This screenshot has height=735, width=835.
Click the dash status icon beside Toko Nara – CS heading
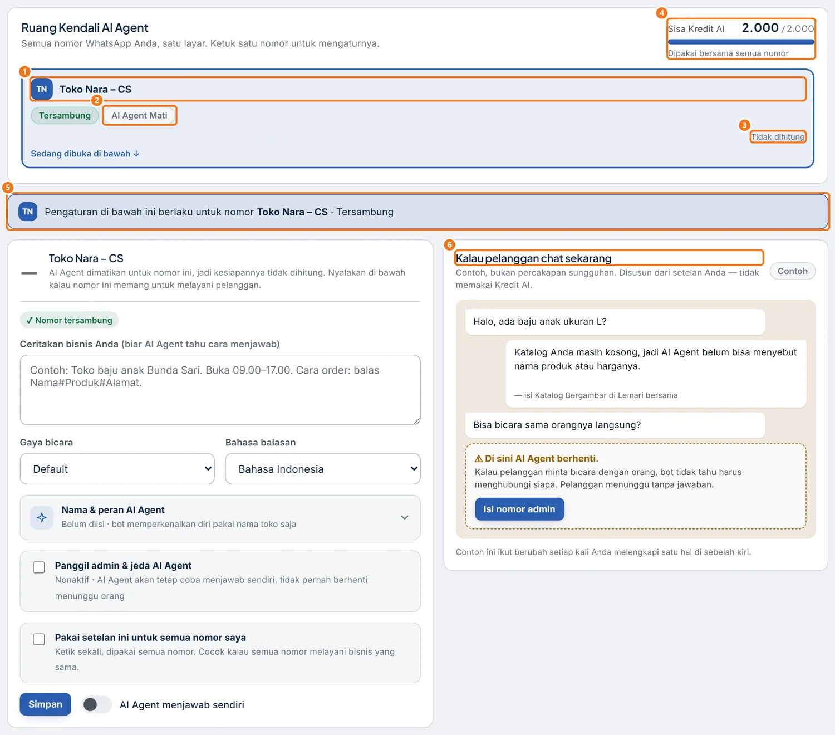click(x=29, y=273)
